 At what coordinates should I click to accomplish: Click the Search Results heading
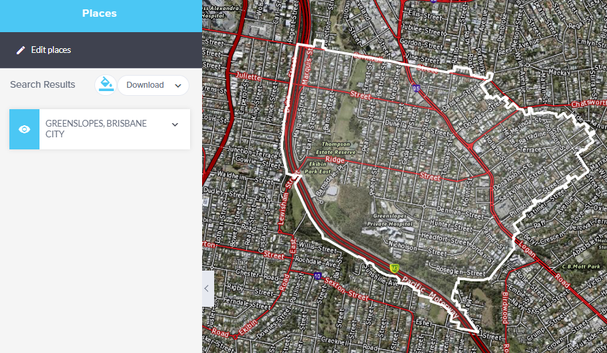tap(43, 85)
